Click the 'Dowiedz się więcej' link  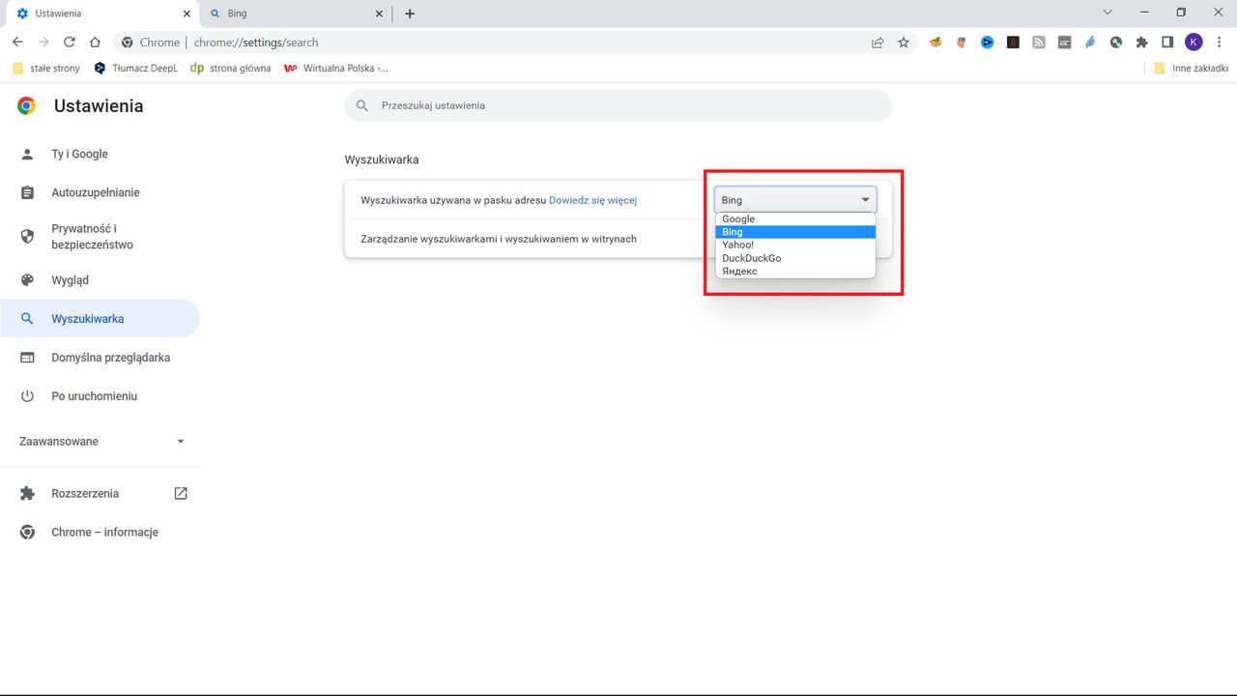tap(592, 200)
